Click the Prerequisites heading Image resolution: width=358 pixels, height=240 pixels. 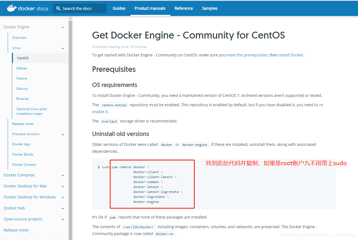coord(114,69)
